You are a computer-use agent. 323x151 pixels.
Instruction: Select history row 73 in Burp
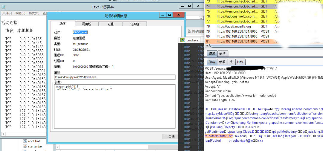[x=264, y=1]
